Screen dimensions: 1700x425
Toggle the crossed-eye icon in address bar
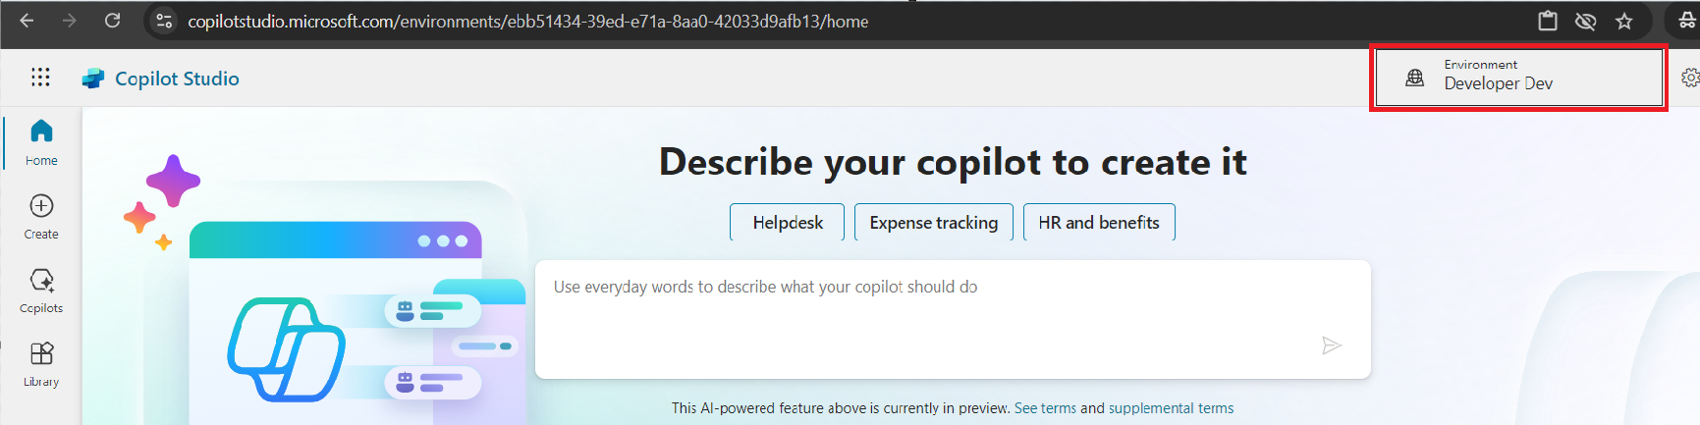click(x=1585, y=22)
